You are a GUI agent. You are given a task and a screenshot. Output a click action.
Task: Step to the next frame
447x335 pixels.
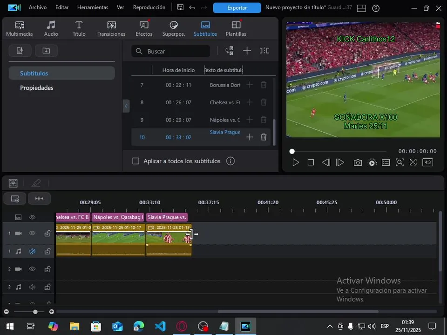[x=340, y=162]
